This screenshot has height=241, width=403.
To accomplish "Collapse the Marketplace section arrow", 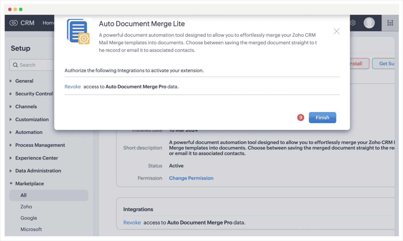I will pyautogui.click(x=11, y=184).
